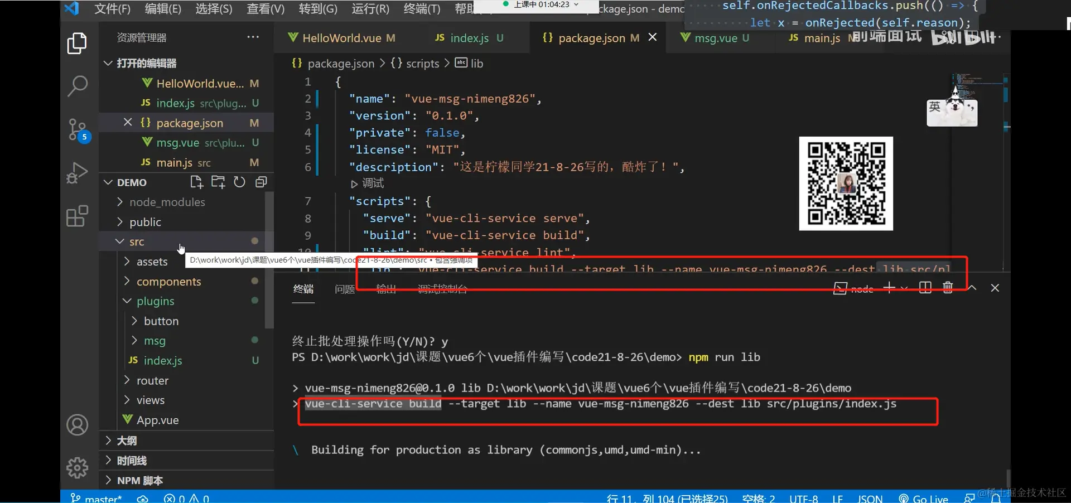The image size is (1071, 503).
Task: Open App.vue in the explorer tree
Action: click(157, 420)
